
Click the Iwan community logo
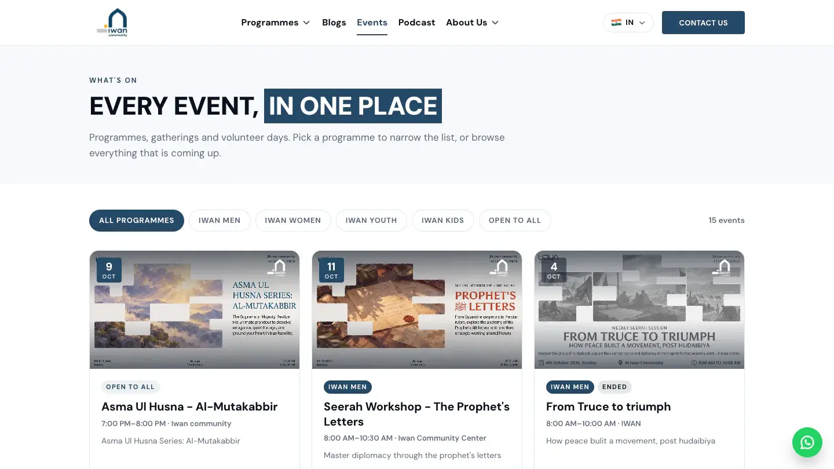point(112,23)
